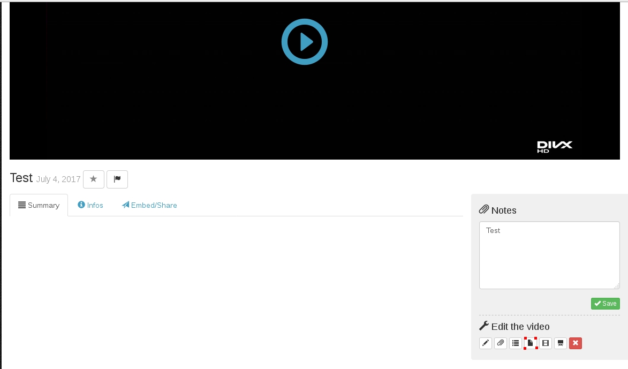Click the DivX HD logo on the player
Screen dimensions: 628x369
(554, 147)
